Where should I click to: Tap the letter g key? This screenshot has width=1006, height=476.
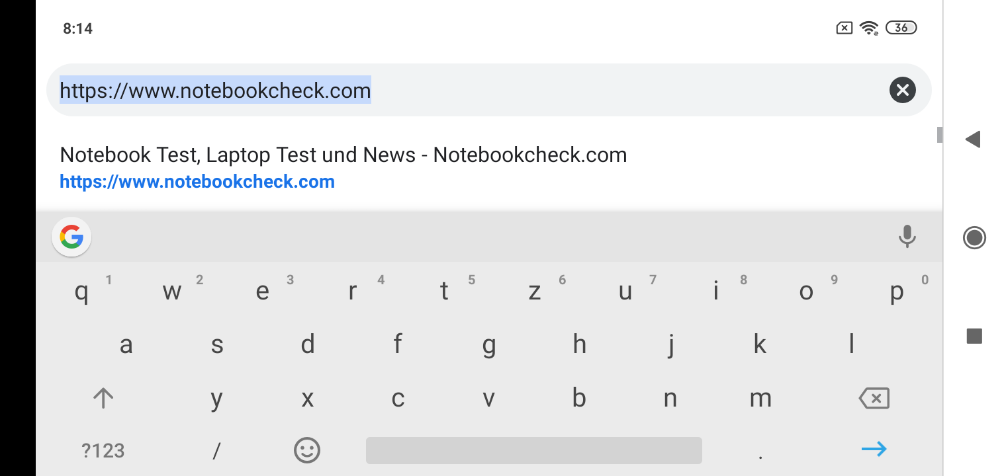[x=488, y=345]
